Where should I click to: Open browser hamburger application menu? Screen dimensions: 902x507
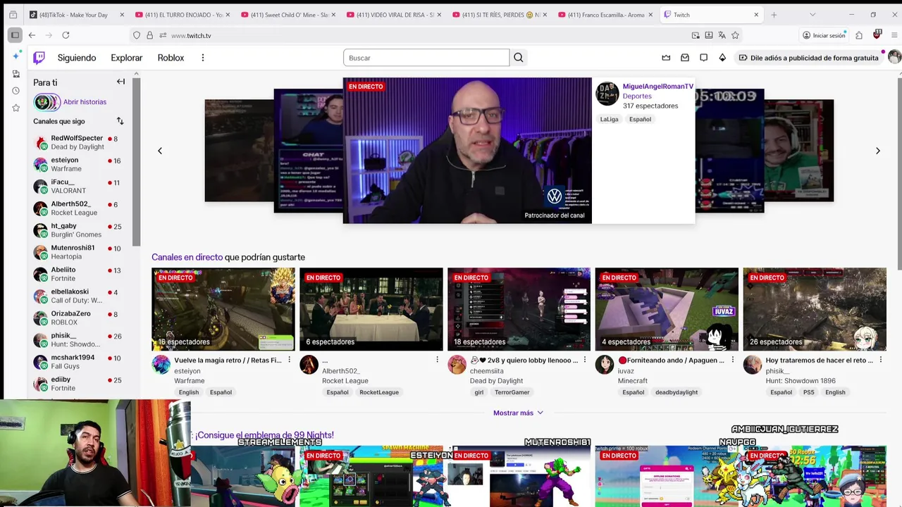893,35
